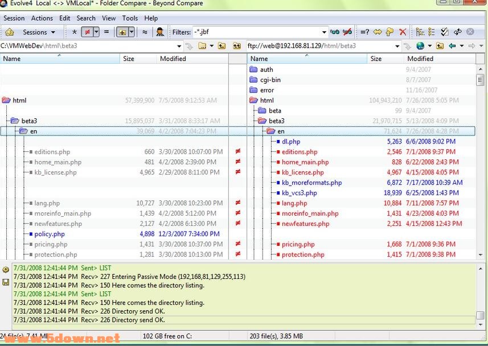Click the Move to folder icon
This screenshot has width=488, height=346.
coord(389,32)
